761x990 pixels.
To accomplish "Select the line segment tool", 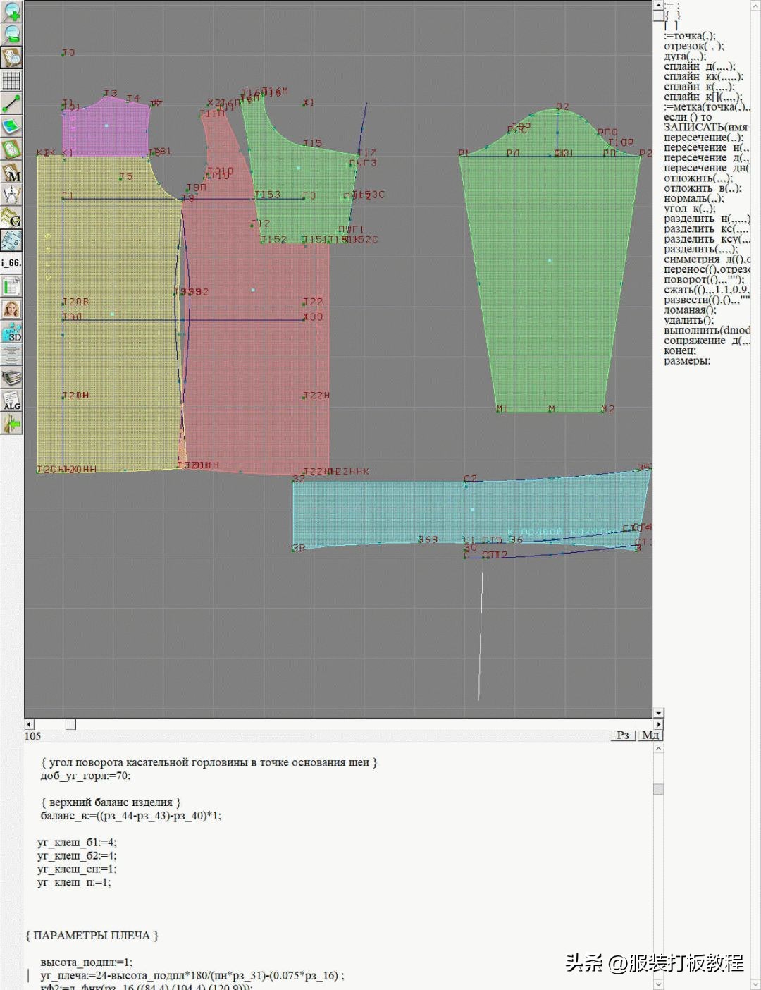I will pos(12,104).
